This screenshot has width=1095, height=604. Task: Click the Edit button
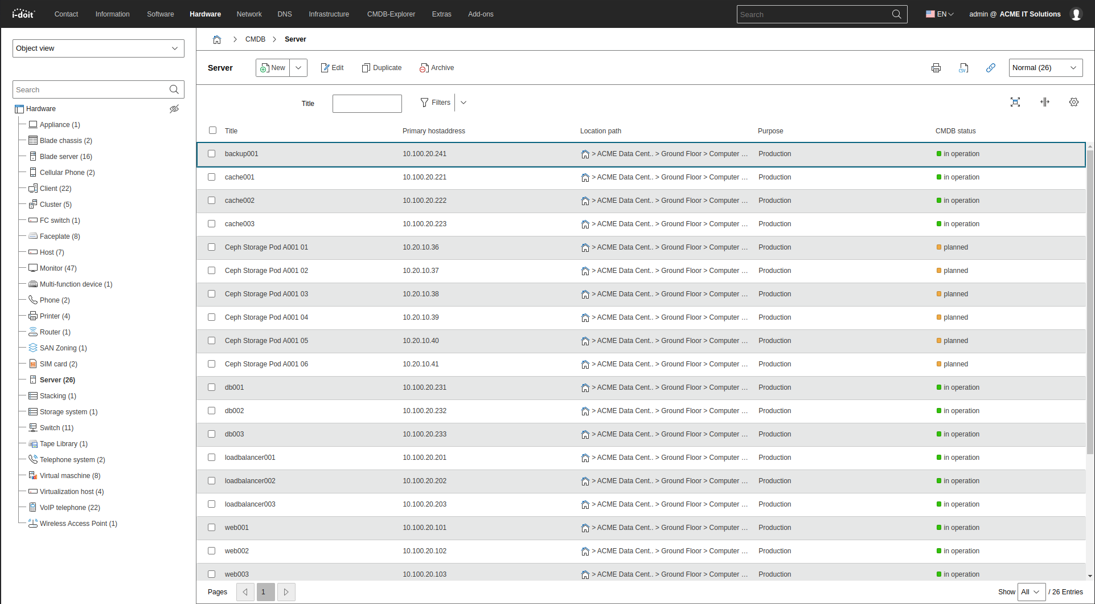(x=333, y=68)
